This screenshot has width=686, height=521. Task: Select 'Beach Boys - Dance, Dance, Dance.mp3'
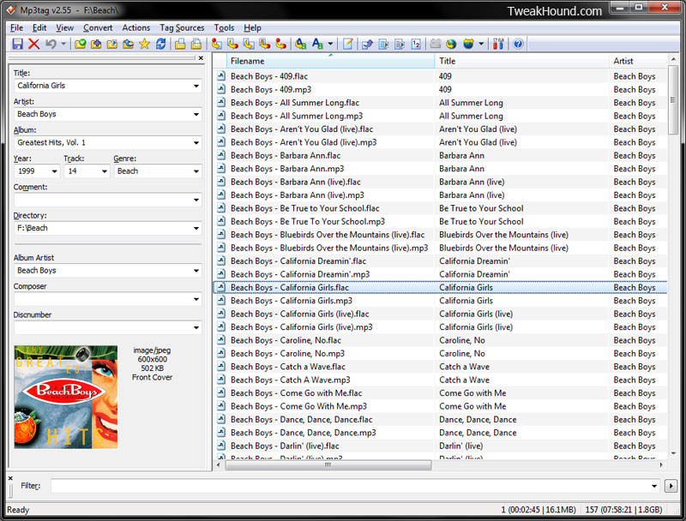pos(441,433)
